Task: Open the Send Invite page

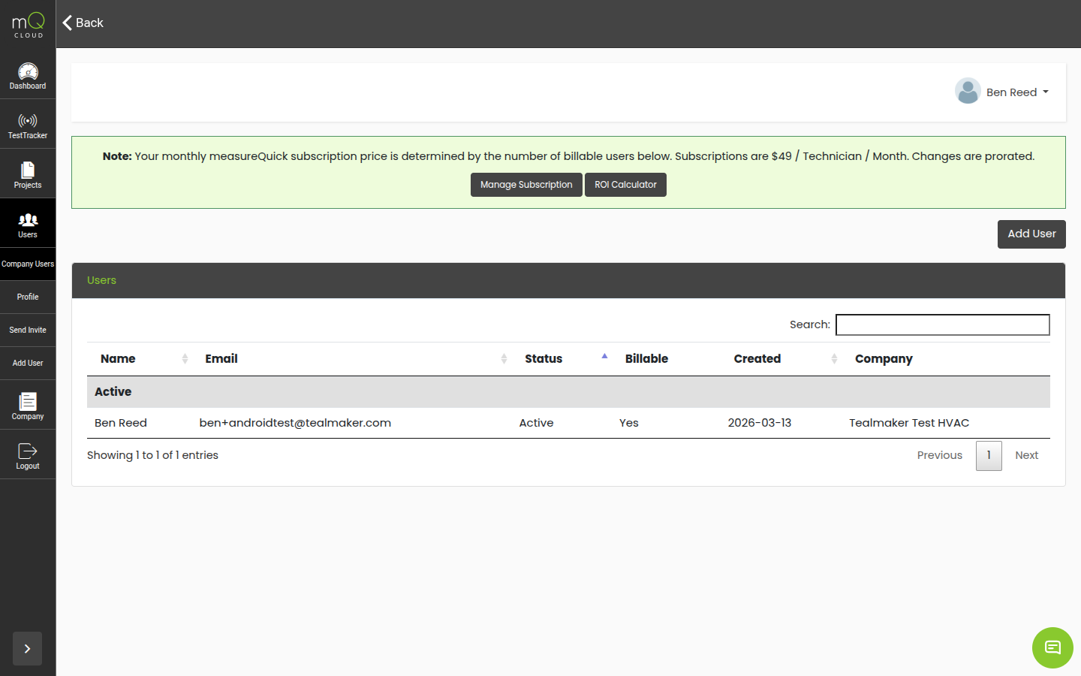Action: [28, 330]
